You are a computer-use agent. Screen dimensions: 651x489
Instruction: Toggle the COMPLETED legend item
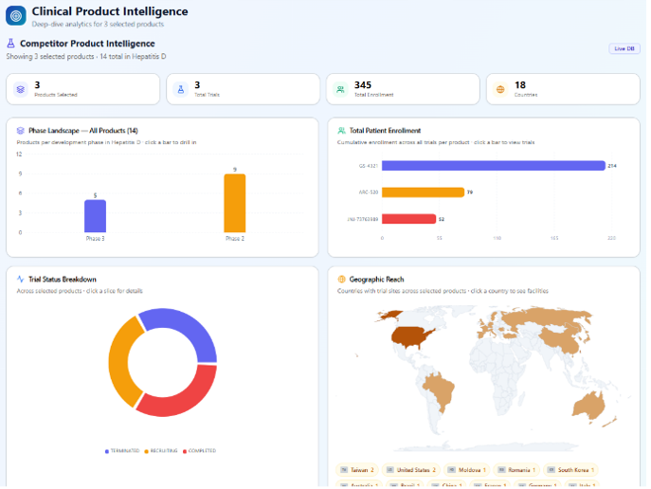(x=199, y=451)
